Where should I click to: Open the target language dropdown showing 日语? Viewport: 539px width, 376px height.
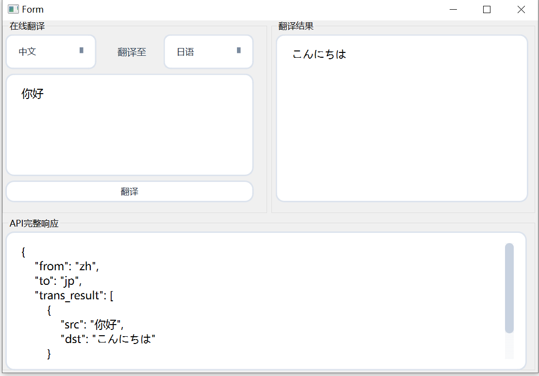[209, 52]
